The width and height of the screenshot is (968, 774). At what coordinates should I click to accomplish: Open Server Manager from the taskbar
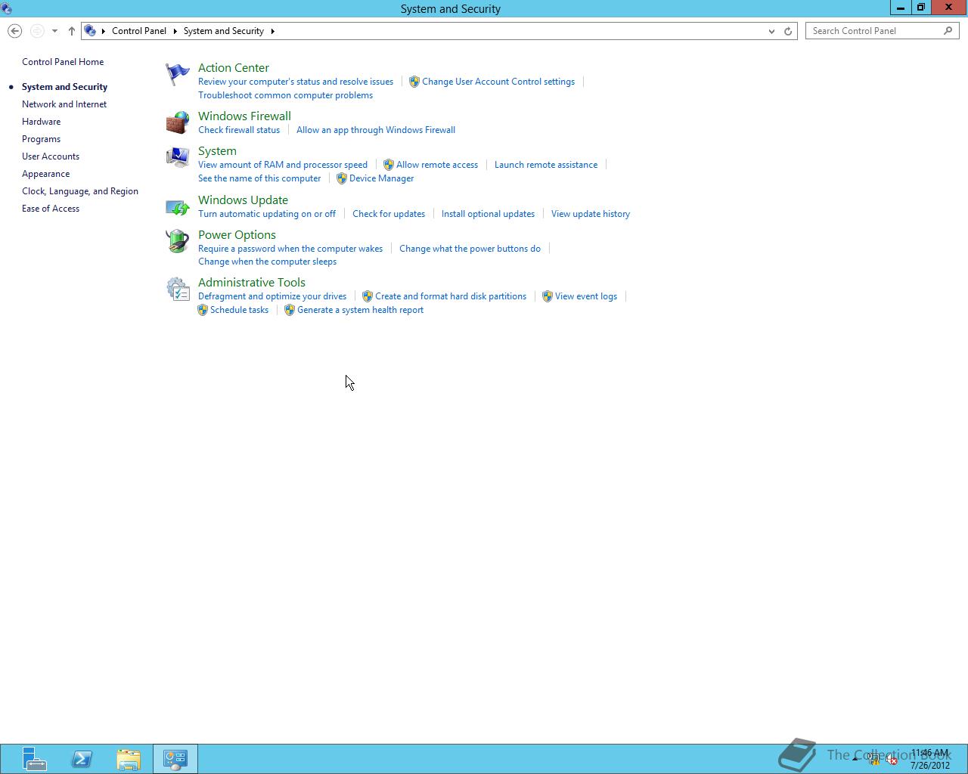[33, 759]
